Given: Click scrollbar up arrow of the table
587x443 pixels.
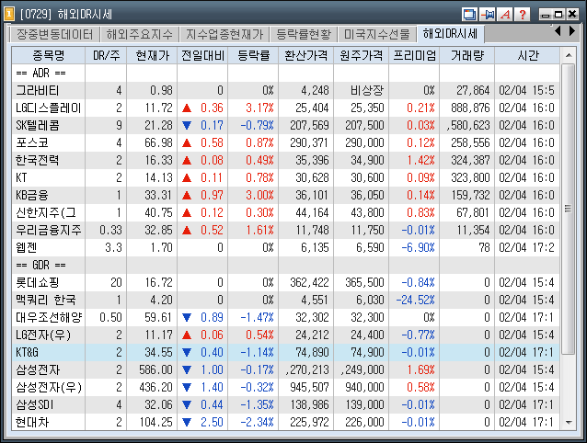Looking at the screenshot, I should [x=569, y=55].
